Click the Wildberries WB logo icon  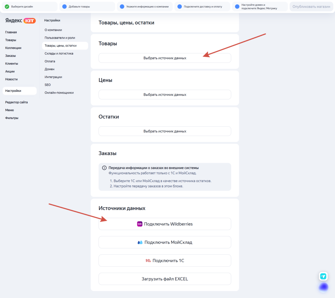pyautogui.click(x=140, y=224)
